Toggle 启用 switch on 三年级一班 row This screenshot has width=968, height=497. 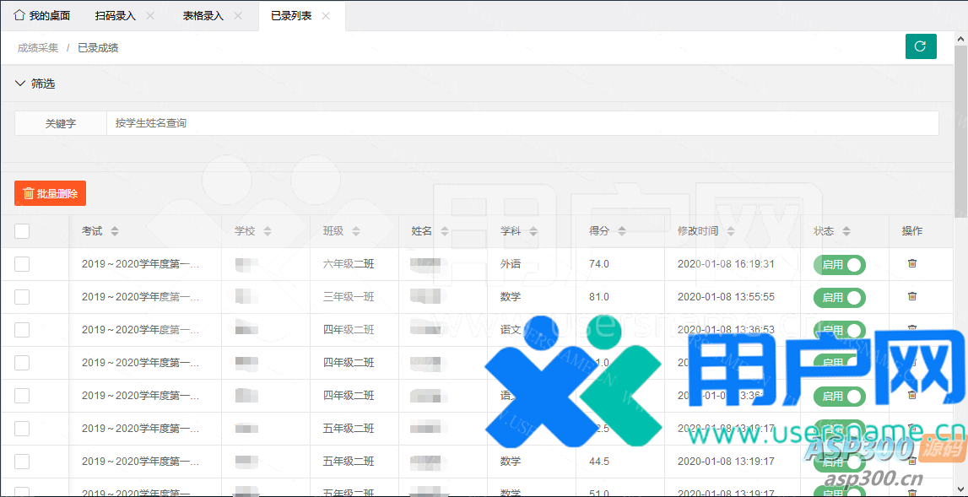840,298
